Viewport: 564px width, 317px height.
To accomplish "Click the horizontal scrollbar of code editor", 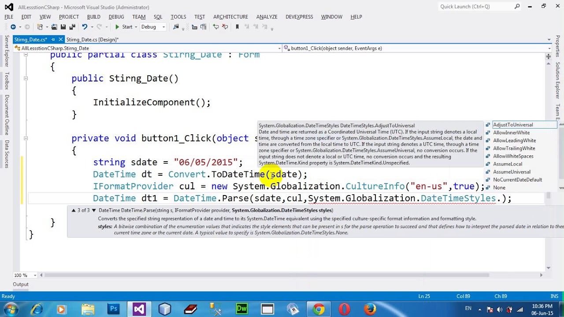I will [x=267, y=275].
